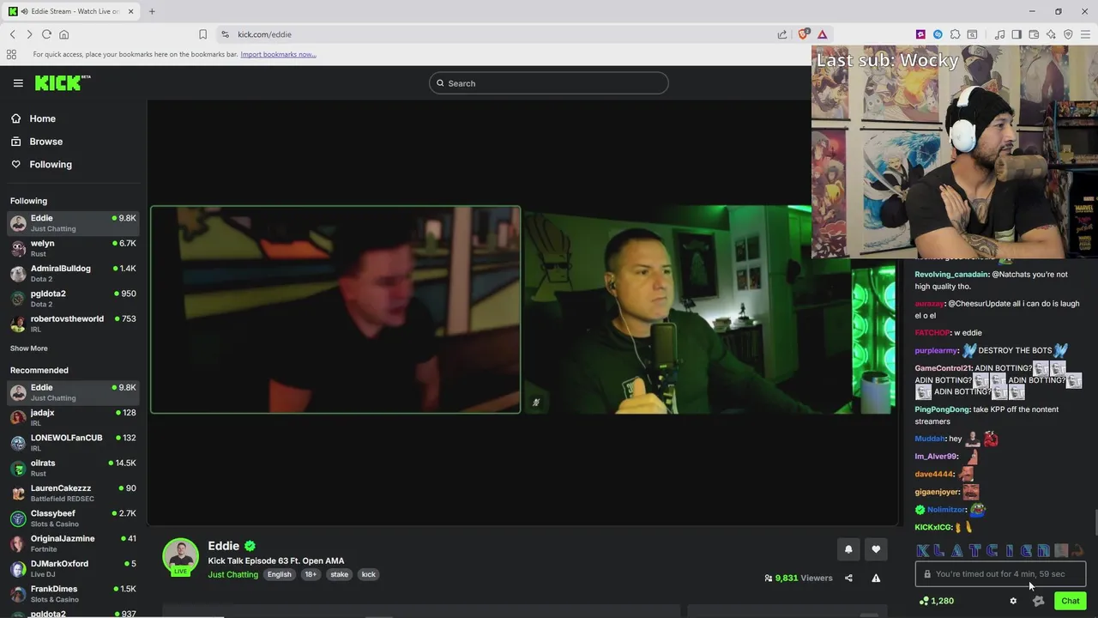
Task: Open browser home page icon
Action: tap(63, 34)
